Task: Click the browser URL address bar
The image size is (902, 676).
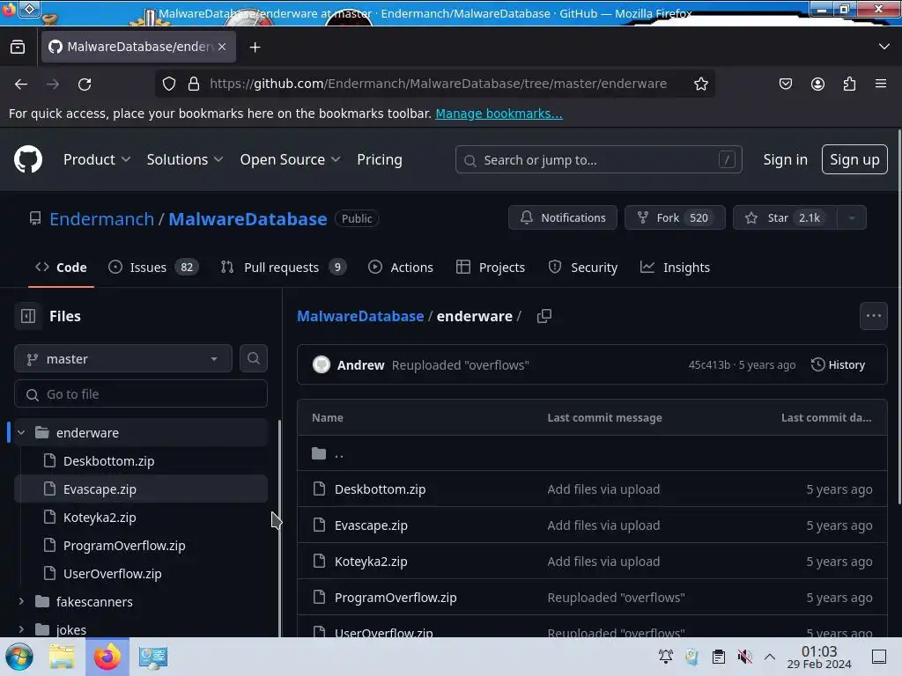Action: coord(437,84)
